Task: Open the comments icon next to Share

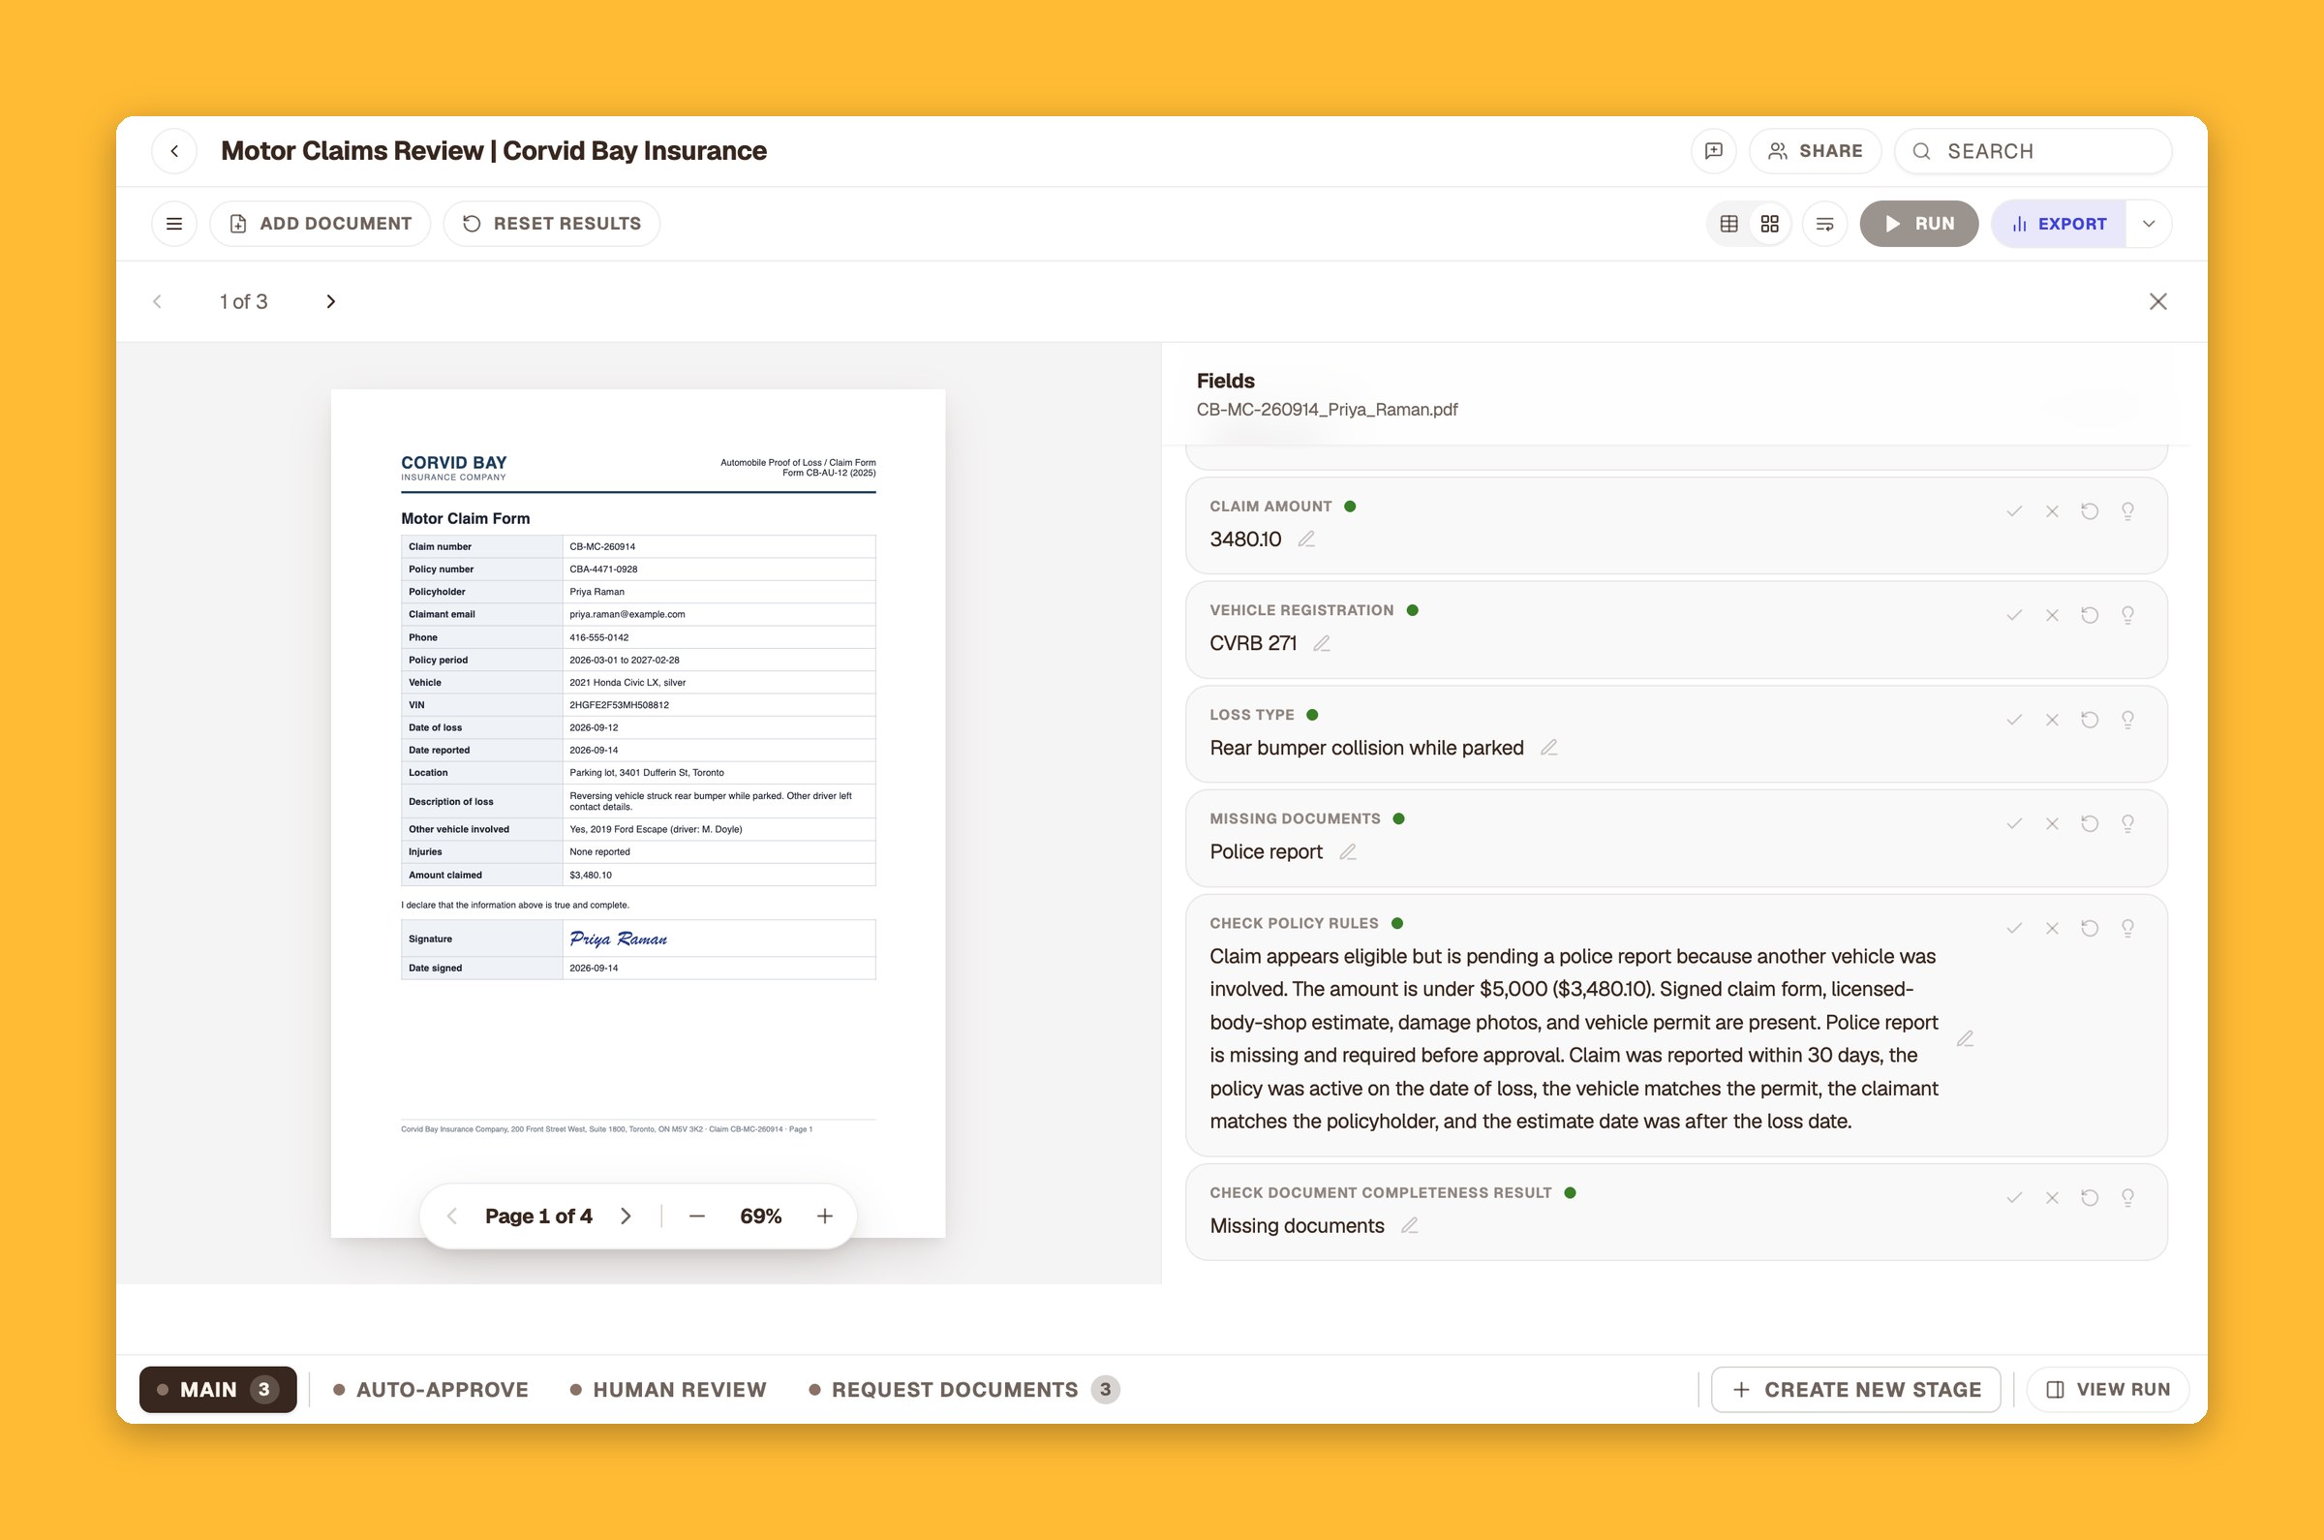Action: pos(1713,151)
